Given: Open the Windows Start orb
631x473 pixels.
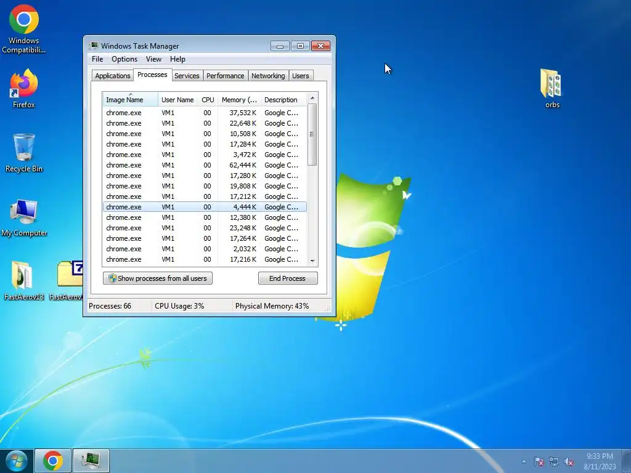Looking at the screenshot, I should pos(17,461).
